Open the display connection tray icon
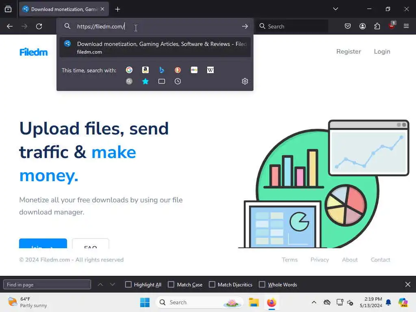The image size is (416, 312). [x=340, y=302]
